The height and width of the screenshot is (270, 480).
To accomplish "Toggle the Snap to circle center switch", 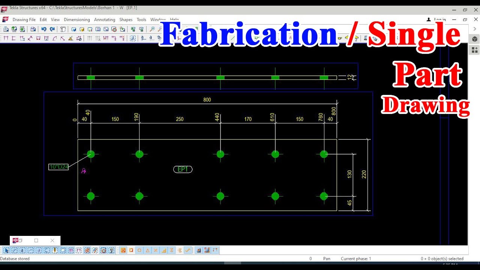I will (x=139, y=250).
